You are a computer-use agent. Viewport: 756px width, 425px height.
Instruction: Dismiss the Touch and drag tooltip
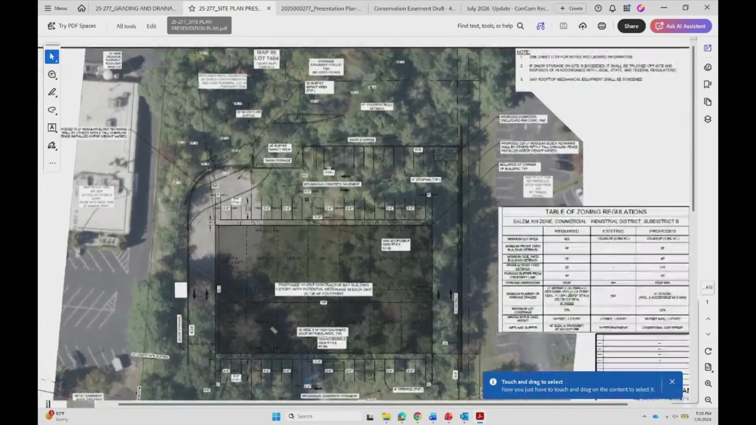[672, 382]
